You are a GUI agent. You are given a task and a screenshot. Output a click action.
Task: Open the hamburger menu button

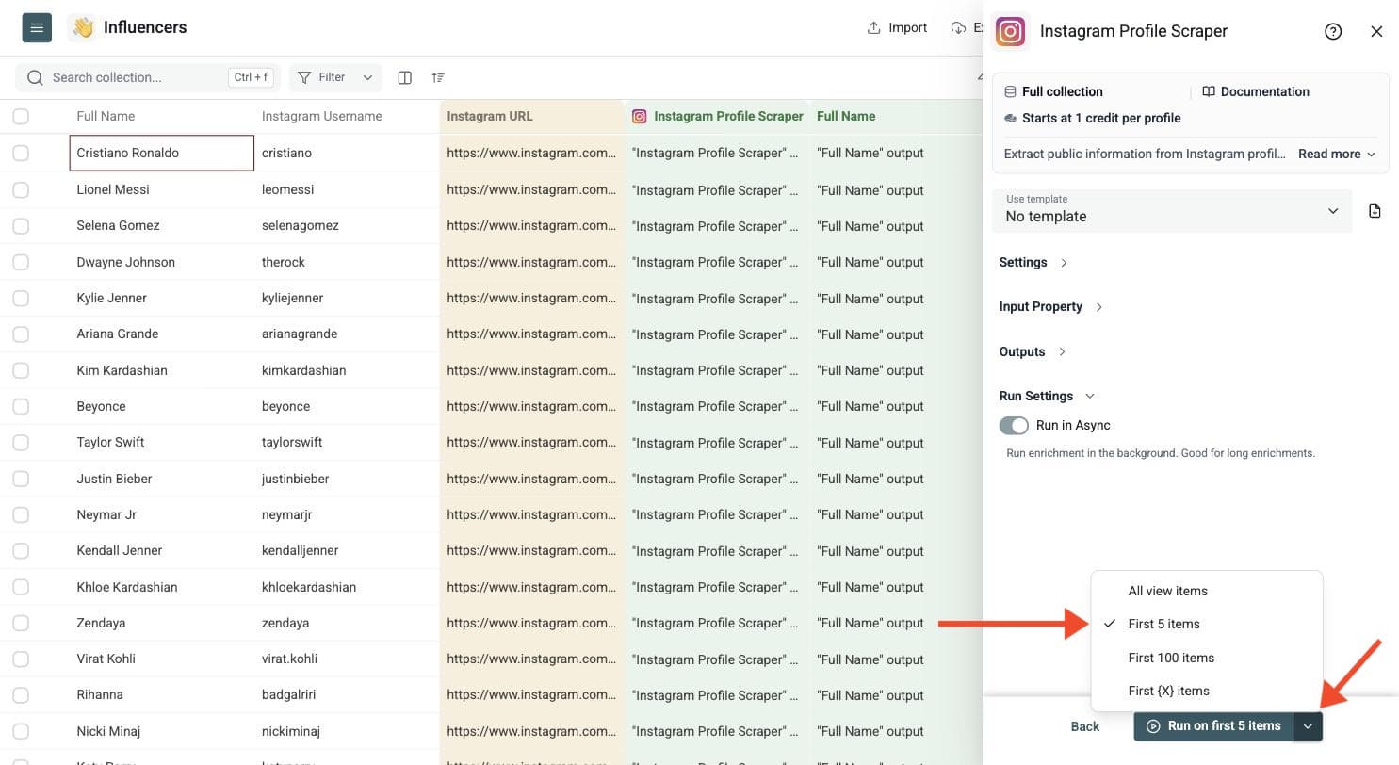click(x=37, y=27)
